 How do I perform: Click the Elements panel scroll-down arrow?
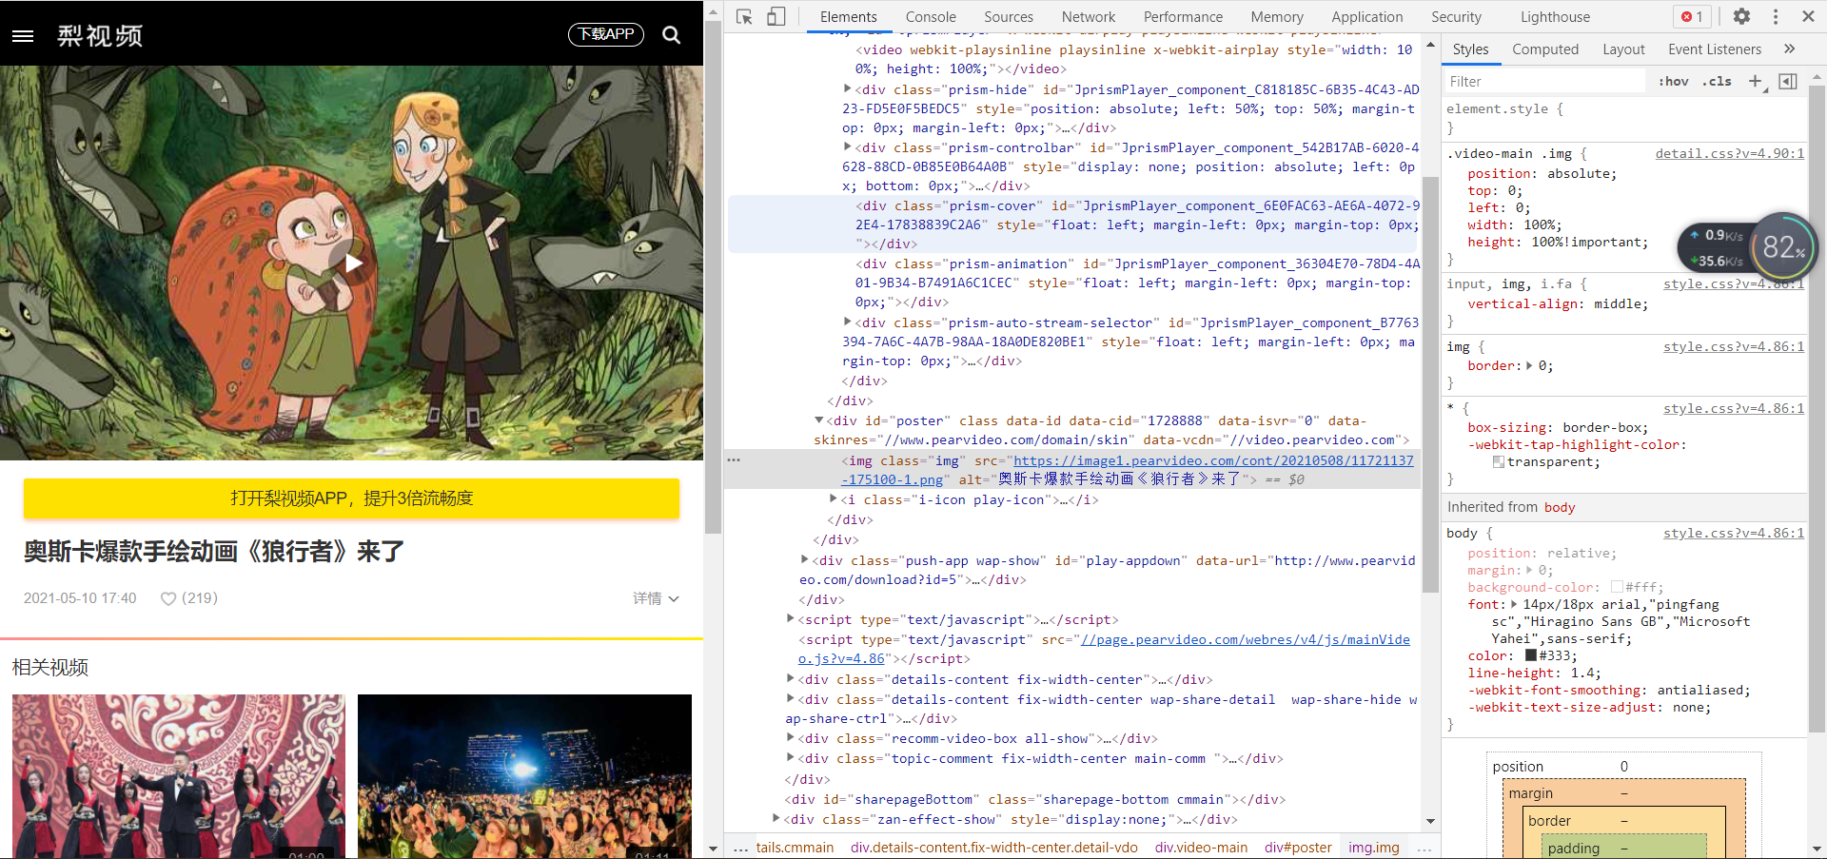pyautogui.click(x=1430, y=821)
